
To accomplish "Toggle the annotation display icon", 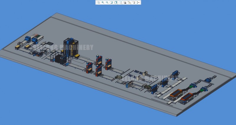I will tap(134, 2).
